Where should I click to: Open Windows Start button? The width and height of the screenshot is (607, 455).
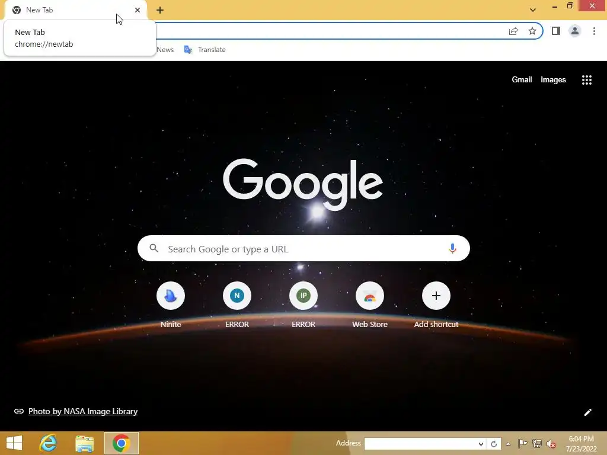point(14,443)
